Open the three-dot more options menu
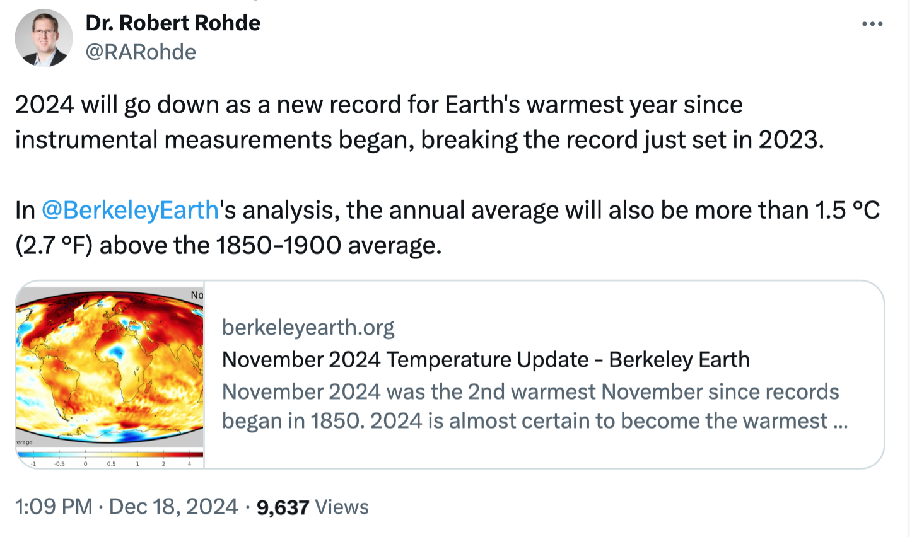This screenshot has height=537, width=912. point(872,25)
